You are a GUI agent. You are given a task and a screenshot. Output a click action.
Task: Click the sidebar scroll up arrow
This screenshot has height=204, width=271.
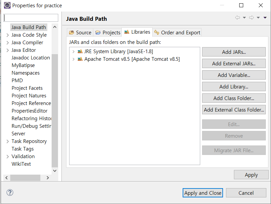click(55, 27)
